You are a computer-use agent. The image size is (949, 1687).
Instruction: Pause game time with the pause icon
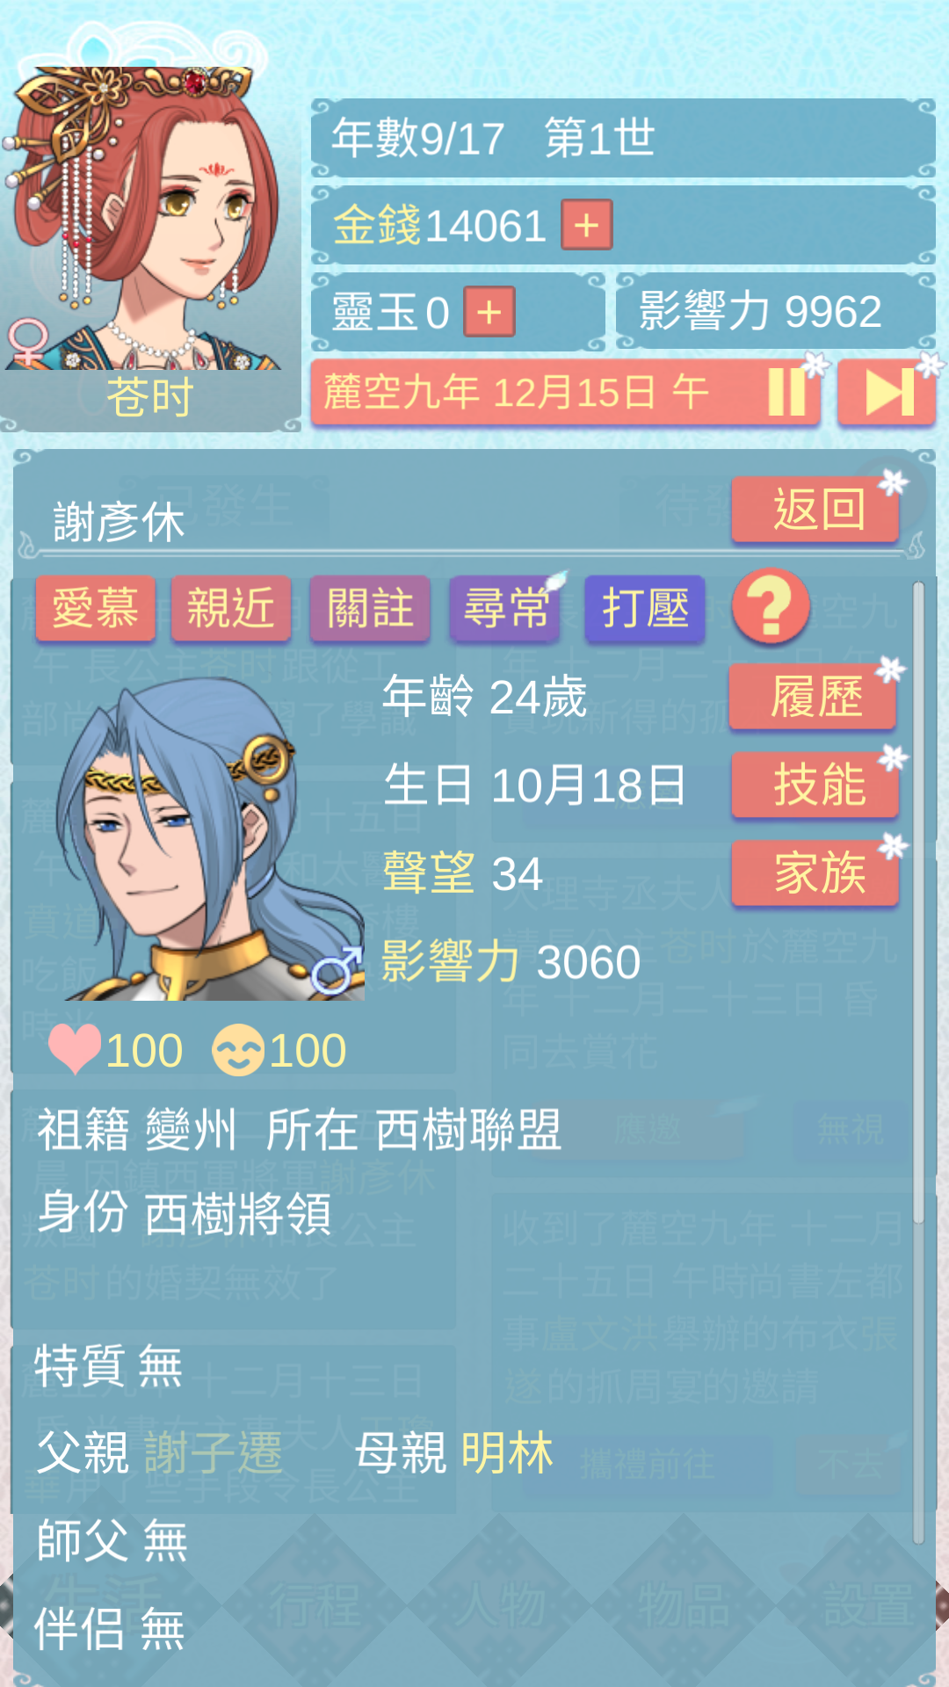[786, 392]
